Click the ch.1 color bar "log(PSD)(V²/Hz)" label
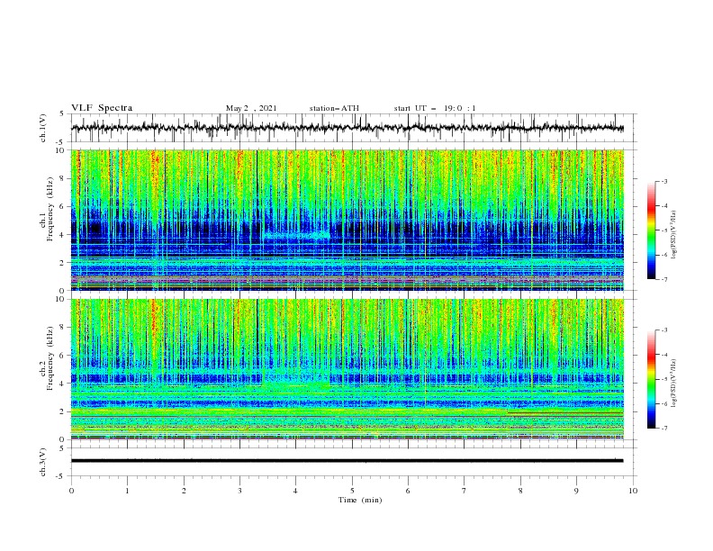Screen dimensions: 713x551 675,235
